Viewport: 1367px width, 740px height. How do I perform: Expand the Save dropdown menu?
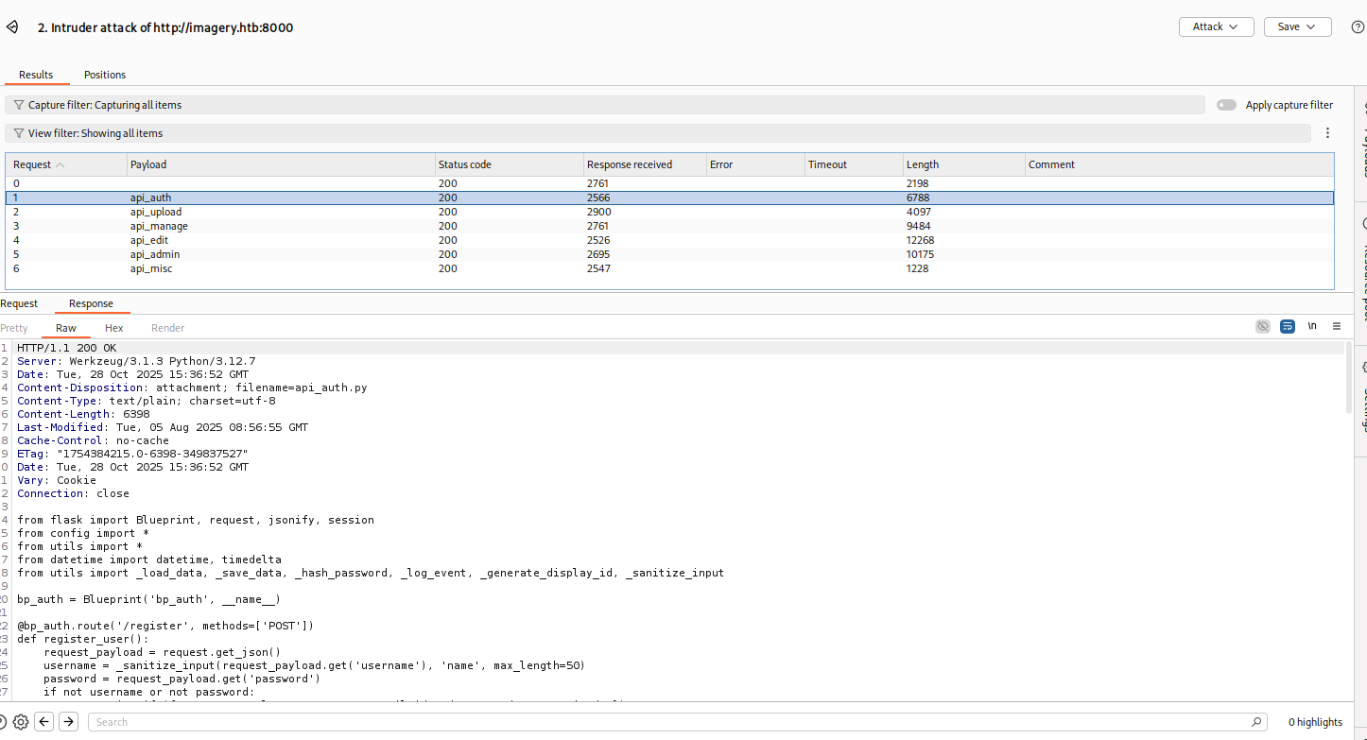(1297, 27)
